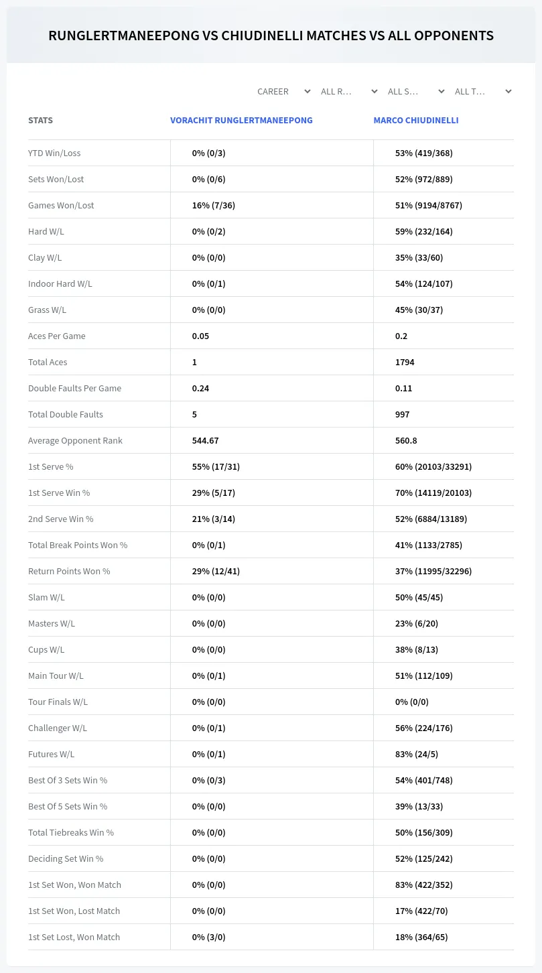Click chevron arrow next to ALL T...
The image size is (542, 973).
(509, 91)
